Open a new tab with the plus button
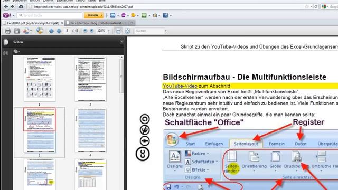Viewport: 338px width, 190px height. pyautogui.click(x=132, y=23)
